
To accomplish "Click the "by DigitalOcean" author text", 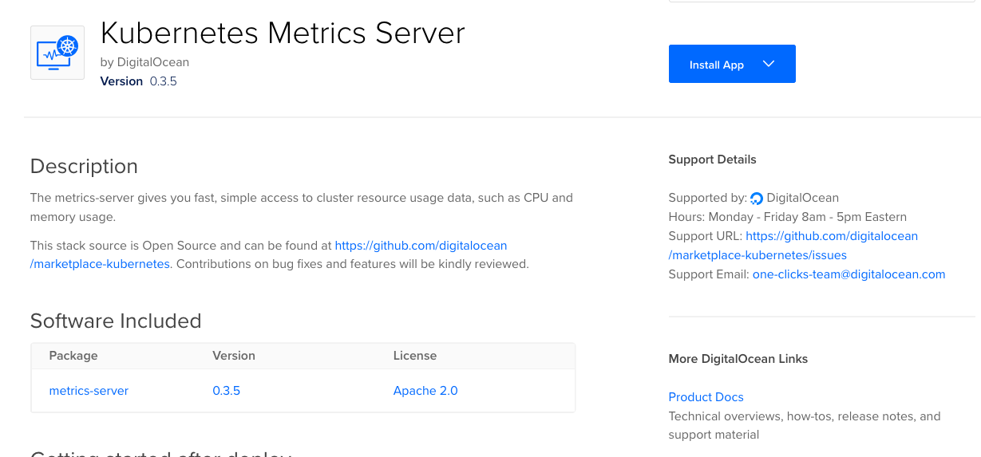I will (x=144, y=62).
